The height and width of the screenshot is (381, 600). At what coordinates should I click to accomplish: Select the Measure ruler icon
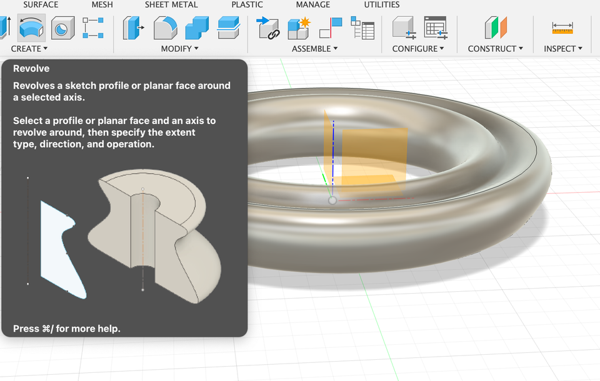[562, 28]
